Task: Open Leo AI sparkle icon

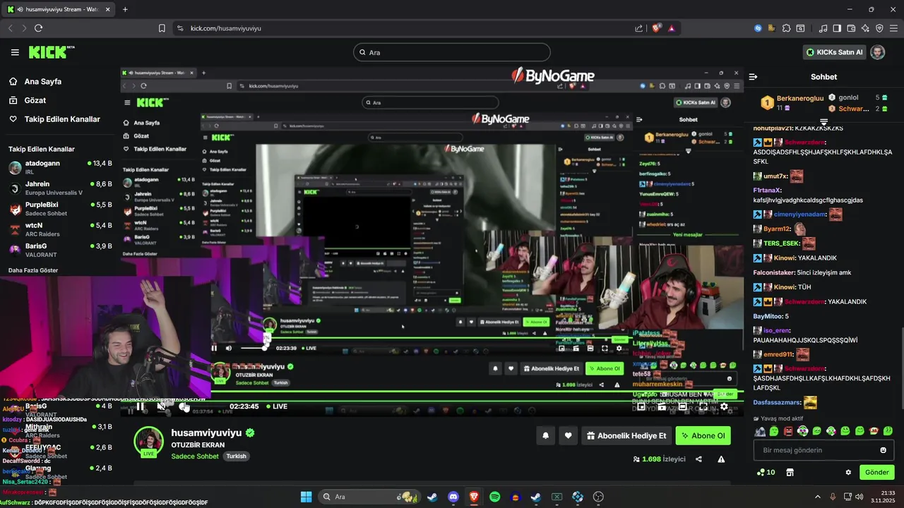Action: tap(865, 28)
